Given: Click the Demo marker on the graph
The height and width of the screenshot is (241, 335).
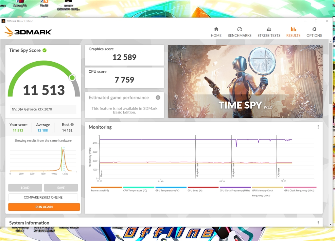Looking at the screenshot, I should pos(101,173).
